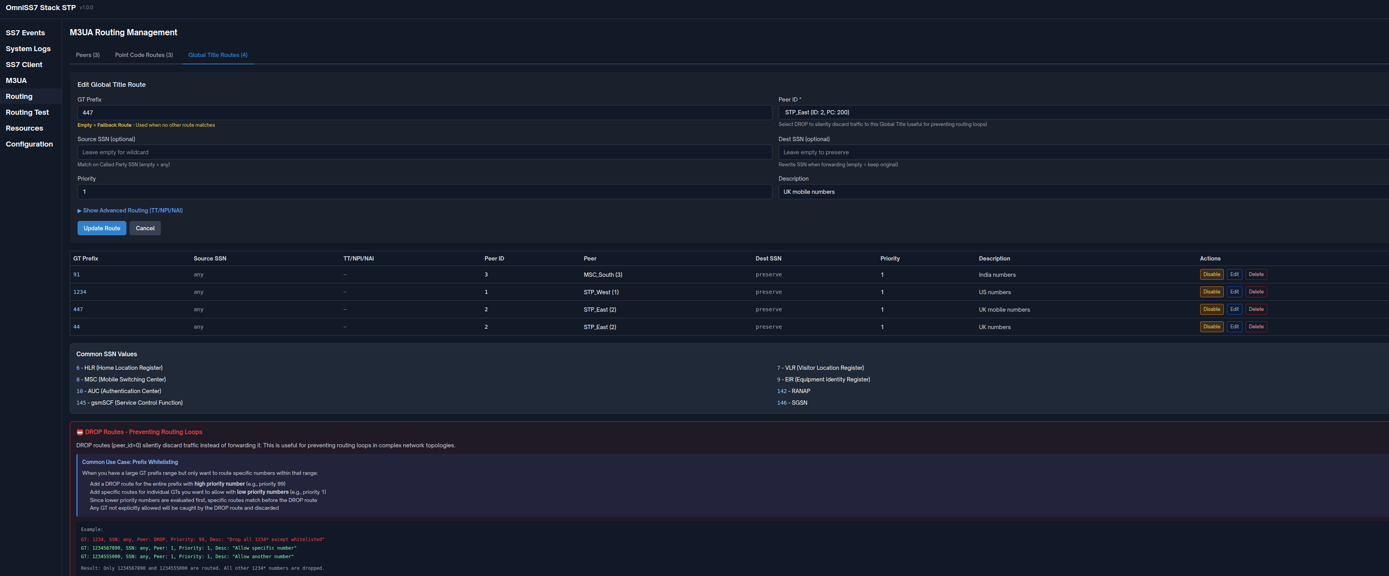1389x576 pixels.
Task: Click the Update Route button
Action: tap(101, 228)
